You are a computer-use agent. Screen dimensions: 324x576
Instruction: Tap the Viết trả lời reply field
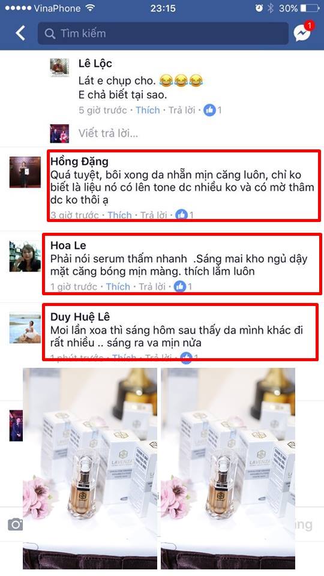tap(109, 133)
